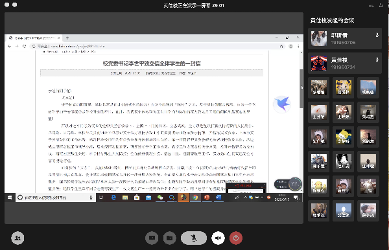This screenshot has height=250, width=389.
Task: Open the participants list button
Action: click(18, 238)
